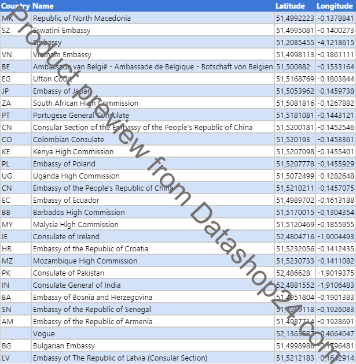The image size is (356, 364).
Task: Select 'Malysia High Commission' cell
Action: click(153, 224)
